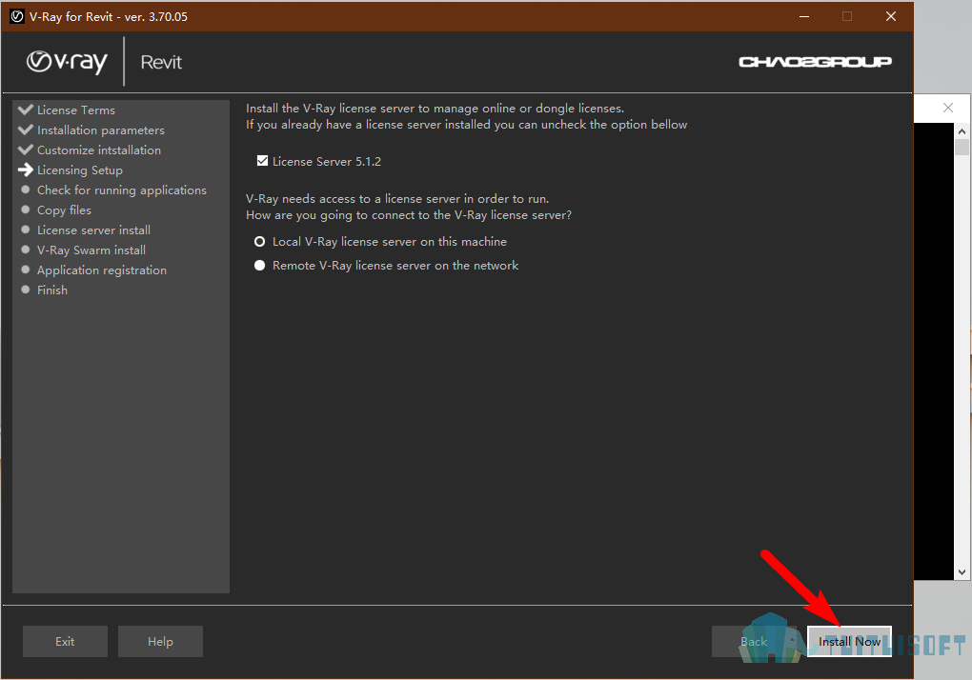The image size is (972, 680).
Task: Select the V-Ray Swarm install step
Action: coord(91,250)
